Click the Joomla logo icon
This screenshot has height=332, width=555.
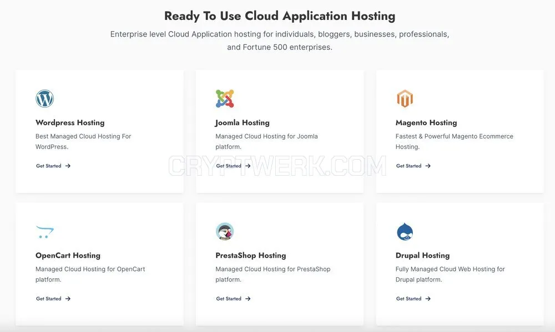click(x=225, y=99)
